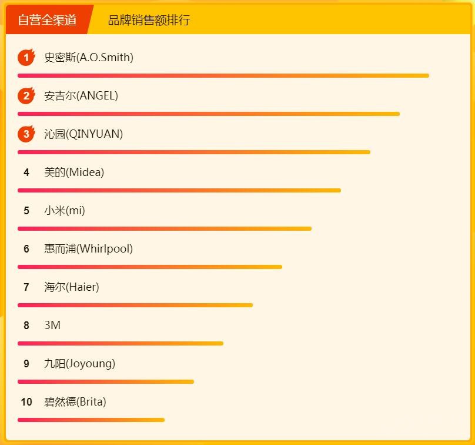This screenshot has height=445, width=475.
Task: Click the rank number 4 label
Action: (x=26, y=172)
